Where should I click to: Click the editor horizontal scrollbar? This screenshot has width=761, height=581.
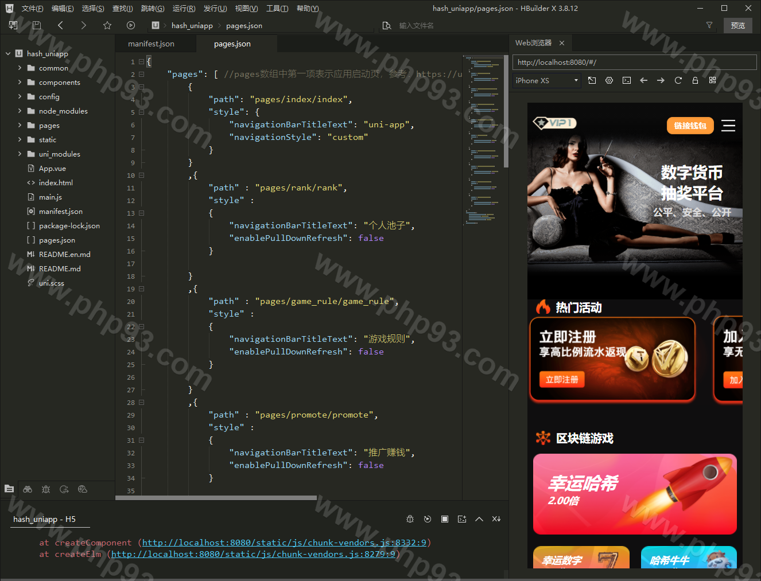click(x=216, y=498)
